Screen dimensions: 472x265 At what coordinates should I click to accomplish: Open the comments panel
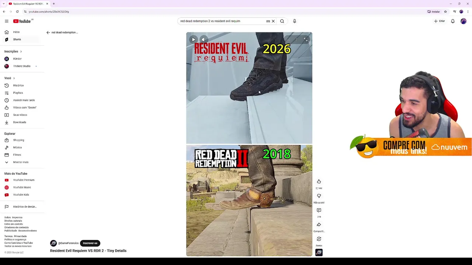click(x=319, y=210)
